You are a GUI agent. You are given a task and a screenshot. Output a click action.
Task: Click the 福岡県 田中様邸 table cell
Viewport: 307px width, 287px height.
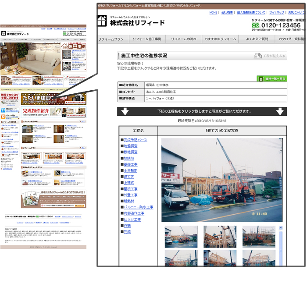coord(216,85)
